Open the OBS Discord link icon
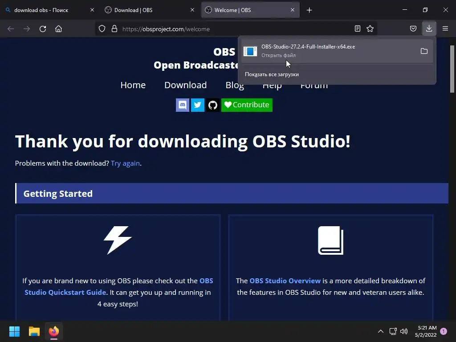 pos(182,105)
